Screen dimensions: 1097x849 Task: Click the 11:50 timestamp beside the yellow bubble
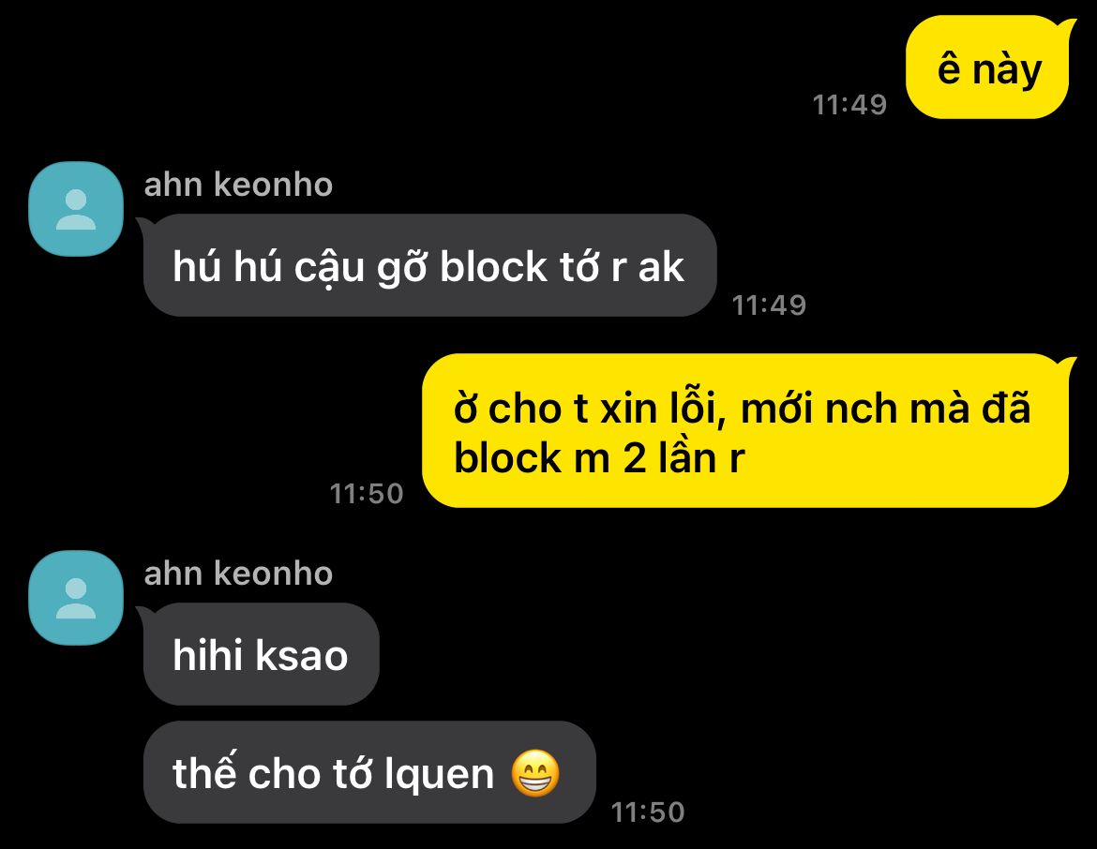click(367, 494)
